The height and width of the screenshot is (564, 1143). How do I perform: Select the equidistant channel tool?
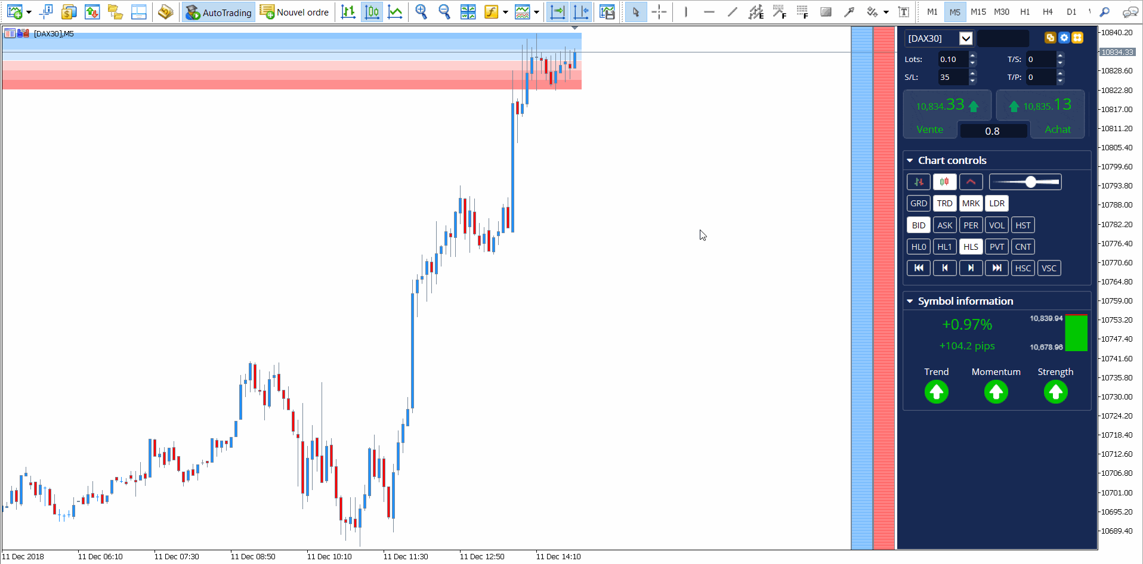click(x=756, y=12)
